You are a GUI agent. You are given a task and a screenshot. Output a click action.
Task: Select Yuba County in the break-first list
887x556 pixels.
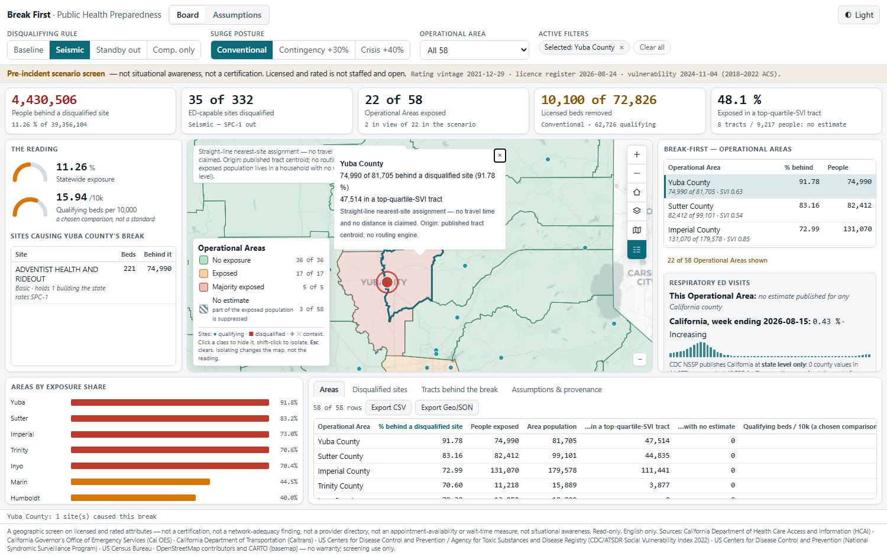click(770, 187)
